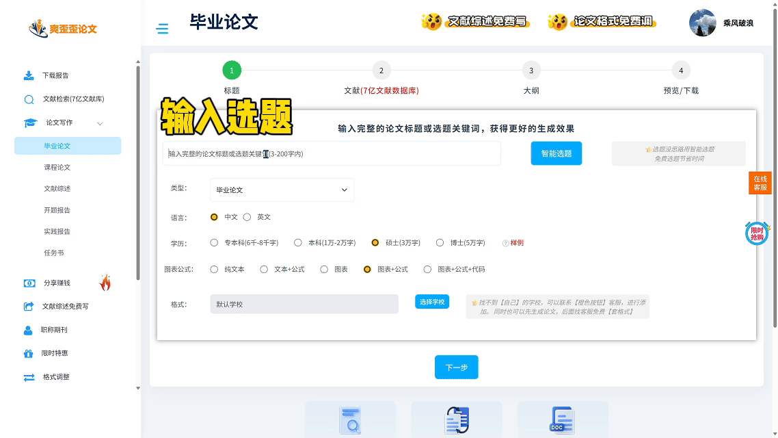Go to 开题报告 sidebar item
Screen dimensions: 778x438
[57, 210]
